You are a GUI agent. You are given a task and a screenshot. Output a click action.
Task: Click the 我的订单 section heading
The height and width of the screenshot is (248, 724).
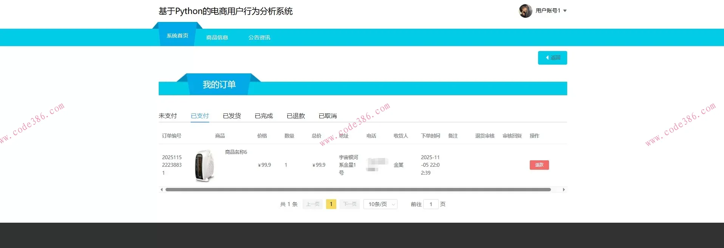point(219,85)
